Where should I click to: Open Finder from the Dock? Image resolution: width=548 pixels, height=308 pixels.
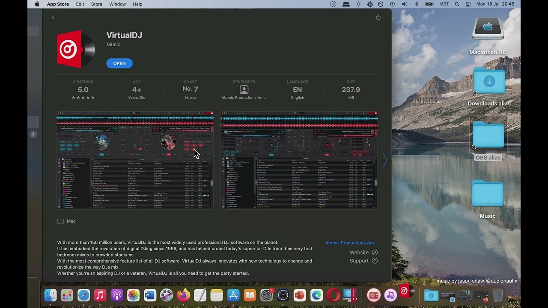(50, 295)
